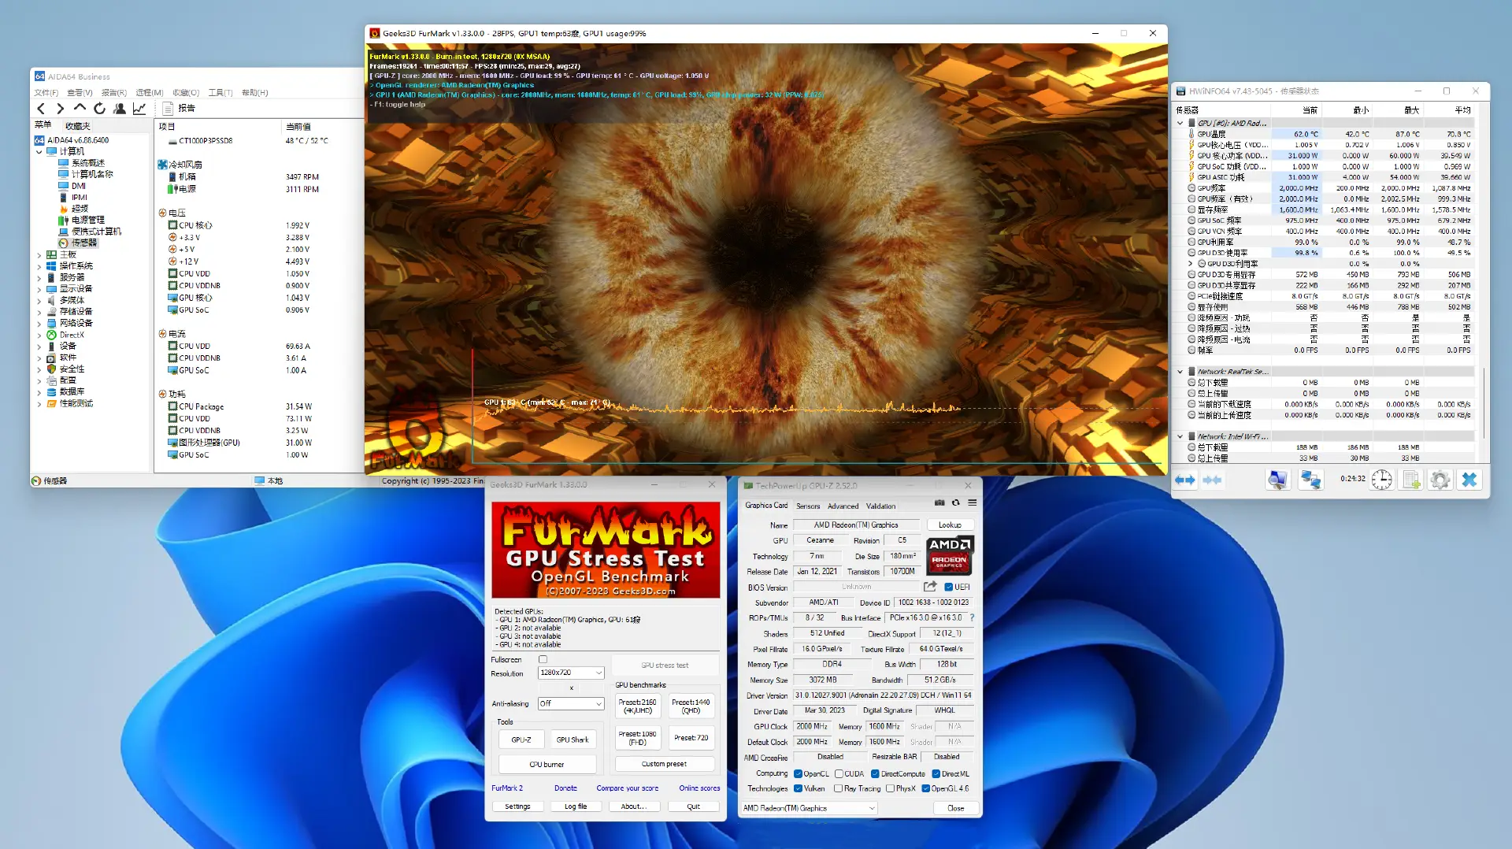Click HWiNFO log file add icon
1512x849 pixels.
[x=1411, y=480]
